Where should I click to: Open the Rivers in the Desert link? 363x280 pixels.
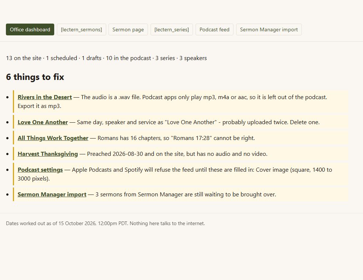pyautogui.click(x=45, y=97)
